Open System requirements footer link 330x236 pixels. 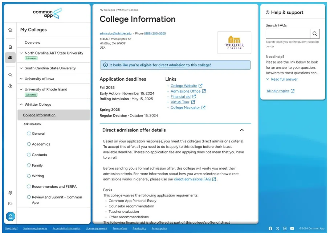[35, 228]
